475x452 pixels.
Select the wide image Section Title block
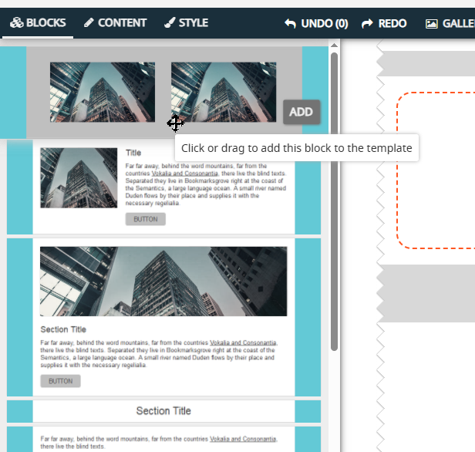click(163, 317)
